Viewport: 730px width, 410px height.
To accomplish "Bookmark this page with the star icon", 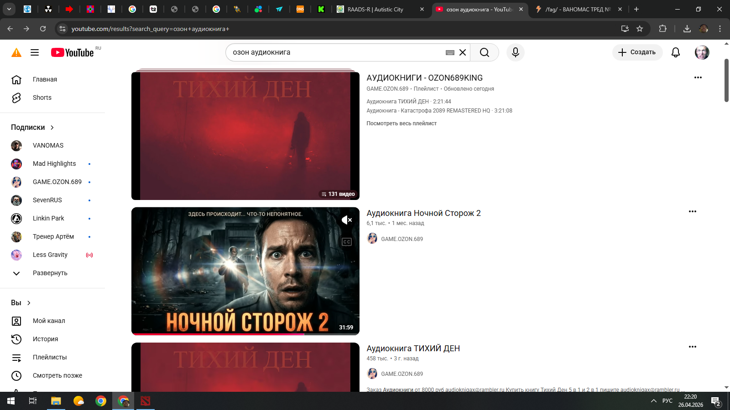I will [x=640, y=29].
